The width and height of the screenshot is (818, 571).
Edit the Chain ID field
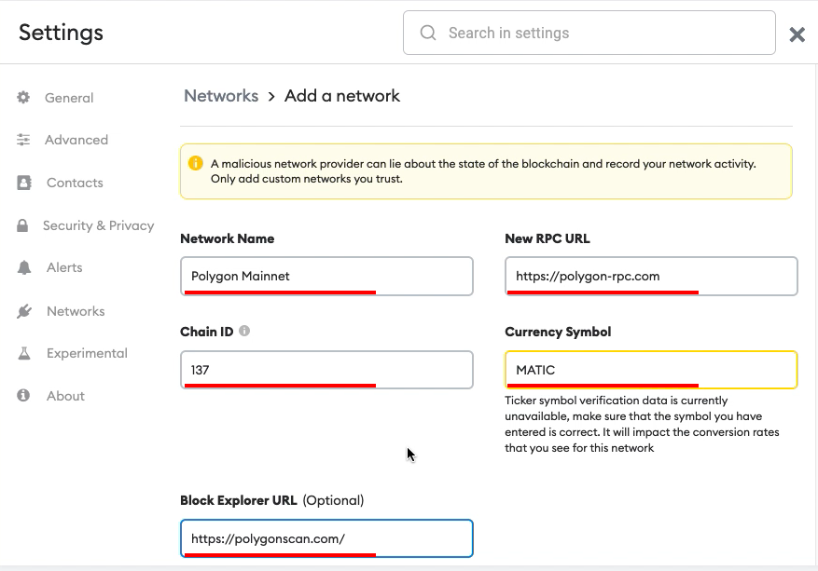click(326, 370)
